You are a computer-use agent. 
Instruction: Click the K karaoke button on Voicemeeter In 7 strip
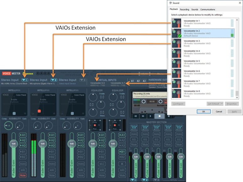pyautogui.click(x=122, y=164)
